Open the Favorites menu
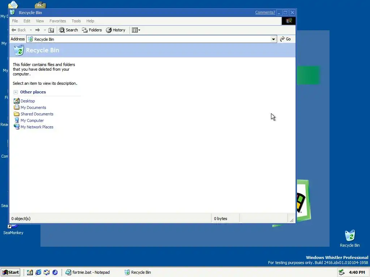 click(58, 21)
